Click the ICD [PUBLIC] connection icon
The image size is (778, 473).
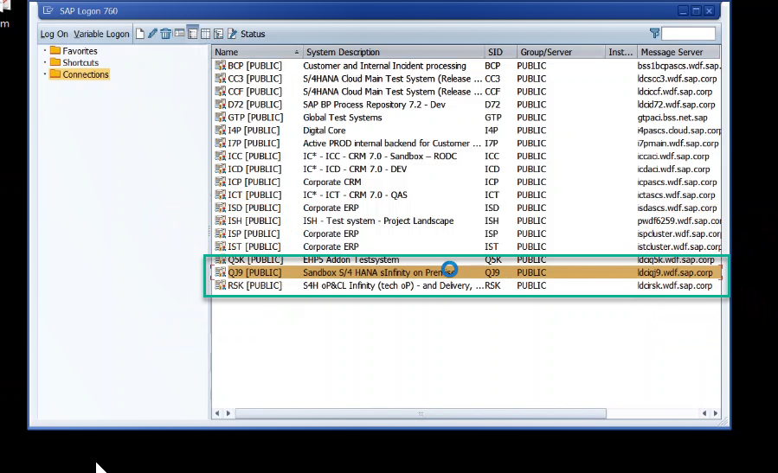coord(221,169)
